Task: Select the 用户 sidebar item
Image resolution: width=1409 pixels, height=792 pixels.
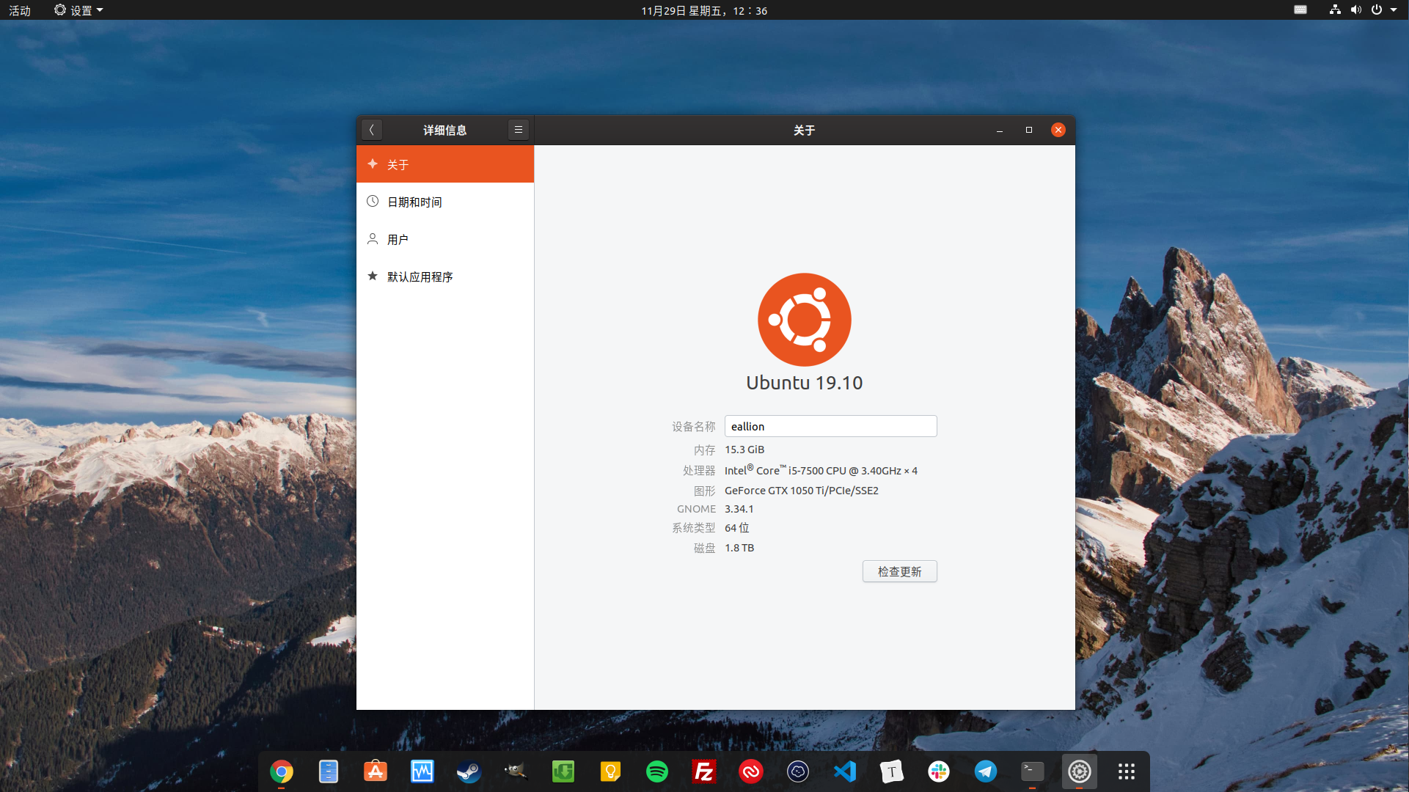Action: click(445, 239)
